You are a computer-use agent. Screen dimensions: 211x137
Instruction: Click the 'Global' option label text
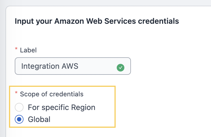[x=39, y=119]
